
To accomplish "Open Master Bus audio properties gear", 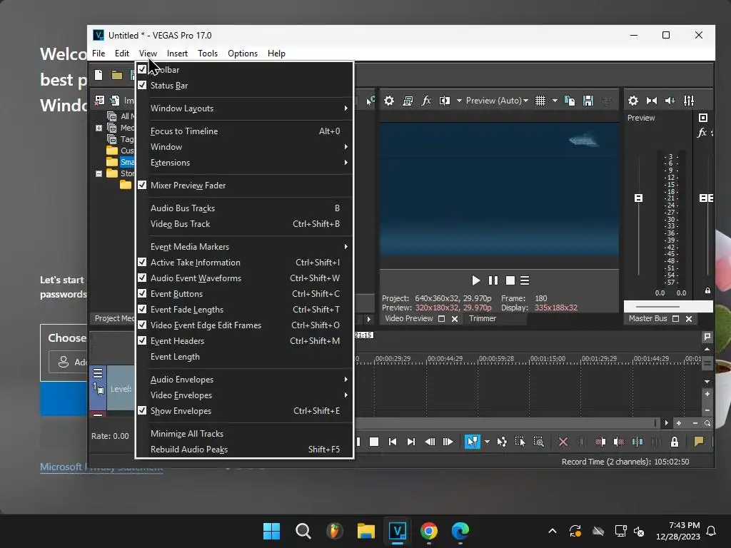I will (633, 101).
